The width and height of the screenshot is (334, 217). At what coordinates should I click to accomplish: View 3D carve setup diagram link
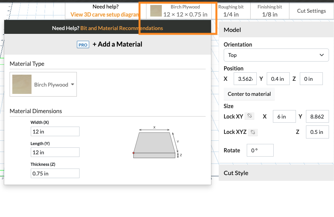click(105, 15)
